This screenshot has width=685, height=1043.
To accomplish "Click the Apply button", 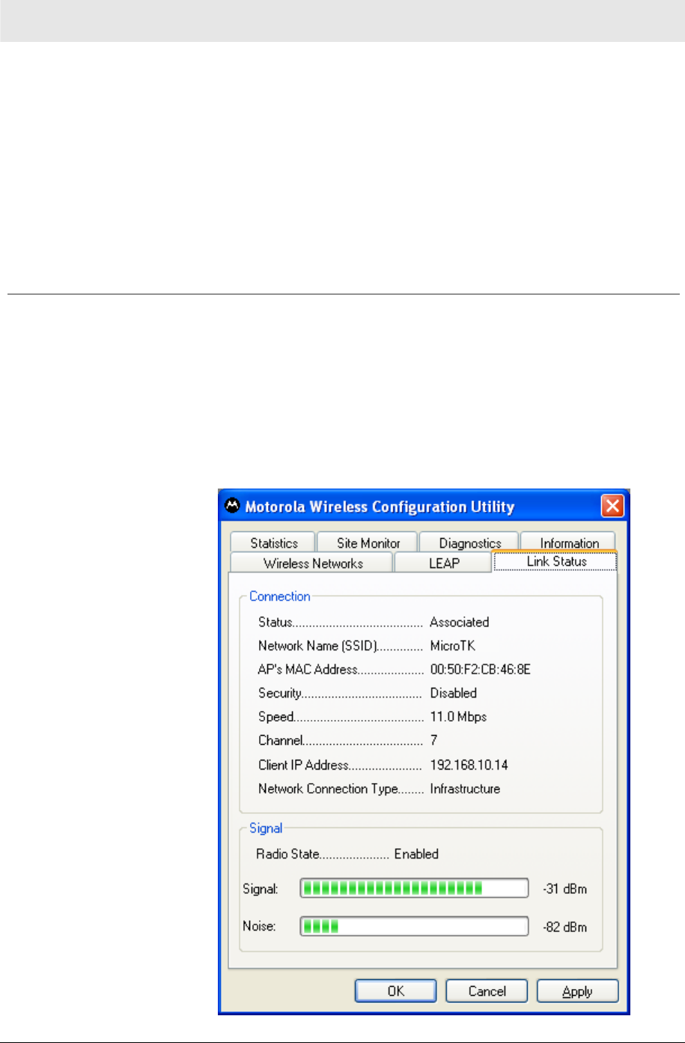I will click(x=577, y=991).
